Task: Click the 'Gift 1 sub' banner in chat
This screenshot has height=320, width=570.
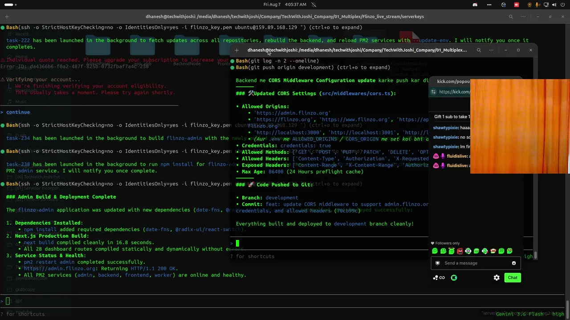Action: point(452,117)
